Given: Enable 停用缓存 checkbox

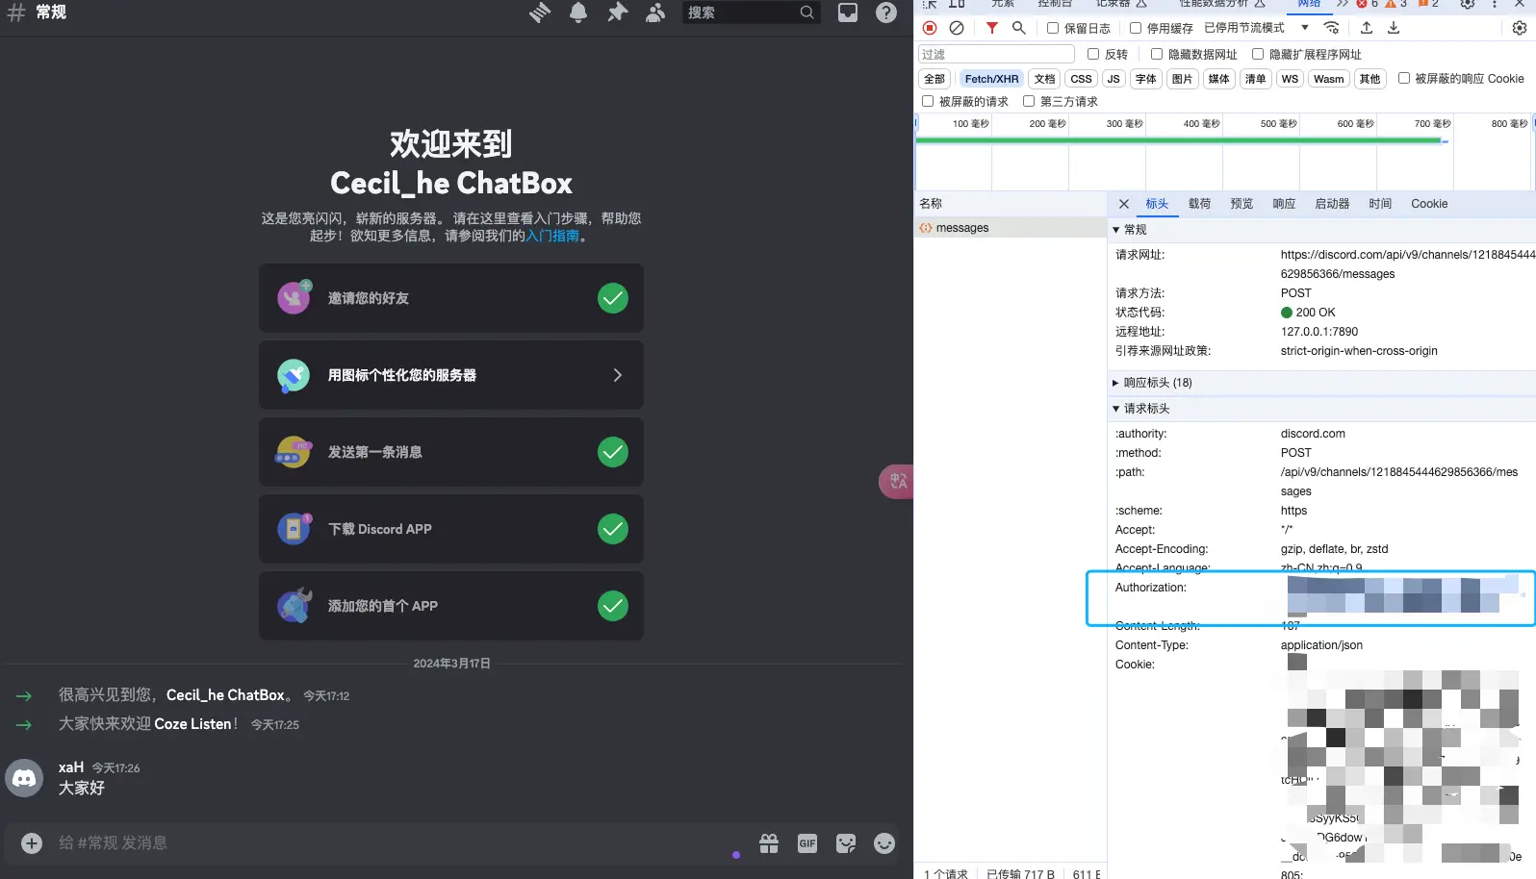Looking at the screenshot, I should coord(1136,28).
